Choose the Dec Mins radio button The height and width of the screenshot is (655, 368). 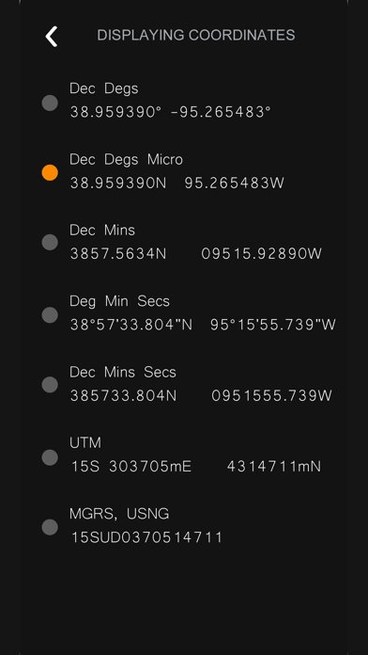pos(50,242)
